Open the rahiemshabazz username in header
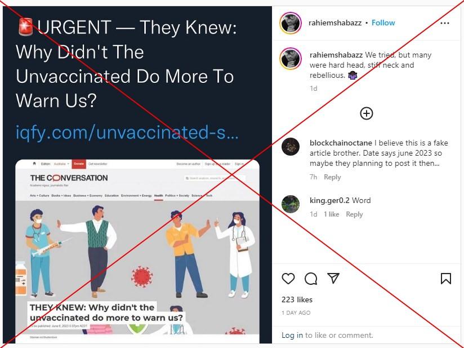The height and width of the screenshot is (348, 464). 335,23
